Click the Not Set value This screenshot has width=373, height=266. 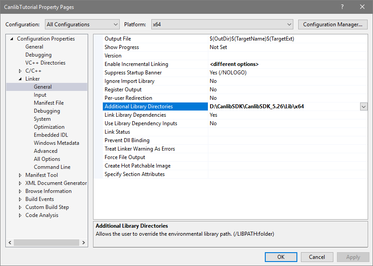(218, 47)
